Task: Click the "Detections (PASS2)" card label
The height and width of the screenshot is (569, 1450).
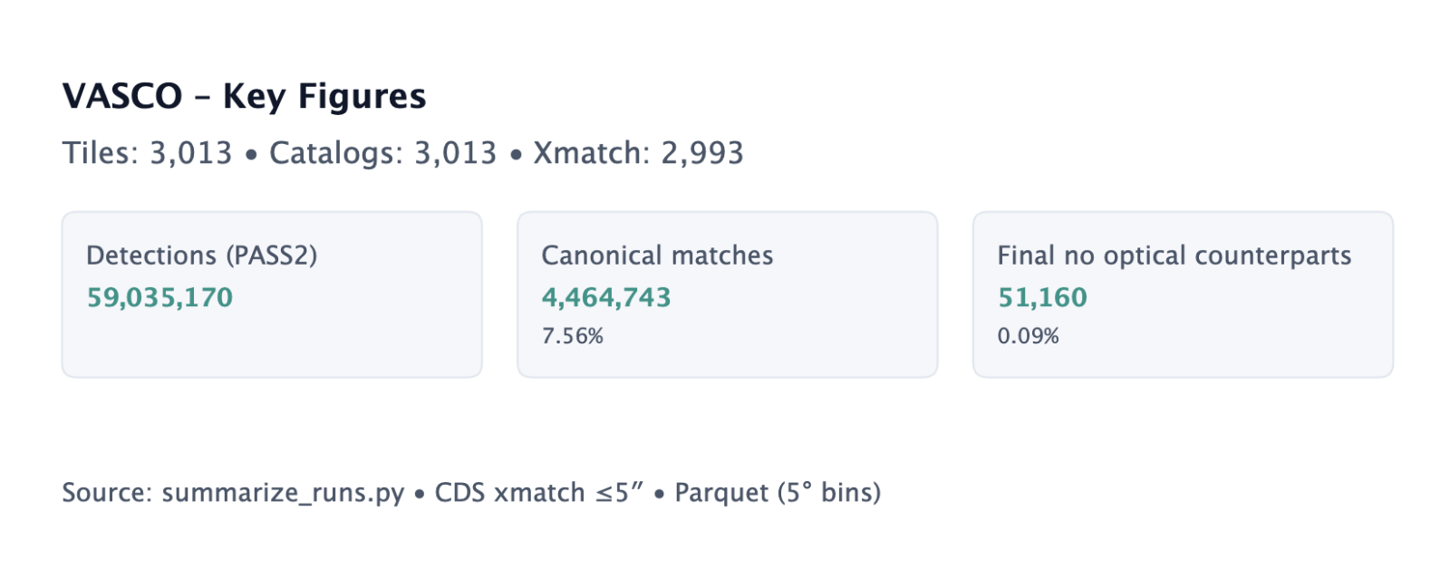Action: pyautogui.click(x=201, y=256)
